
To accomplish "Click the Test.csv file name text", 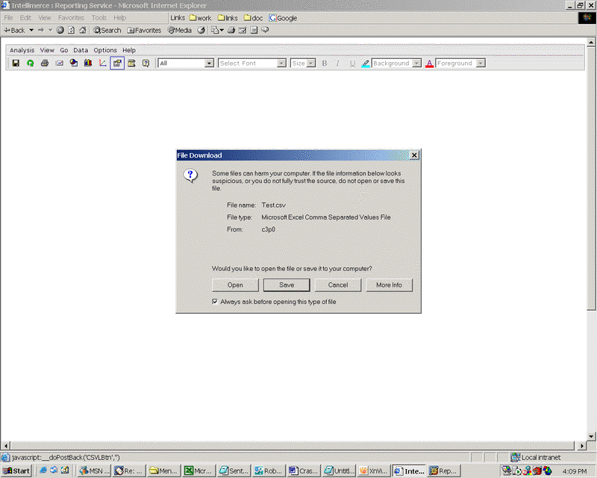I will [273, 205].
